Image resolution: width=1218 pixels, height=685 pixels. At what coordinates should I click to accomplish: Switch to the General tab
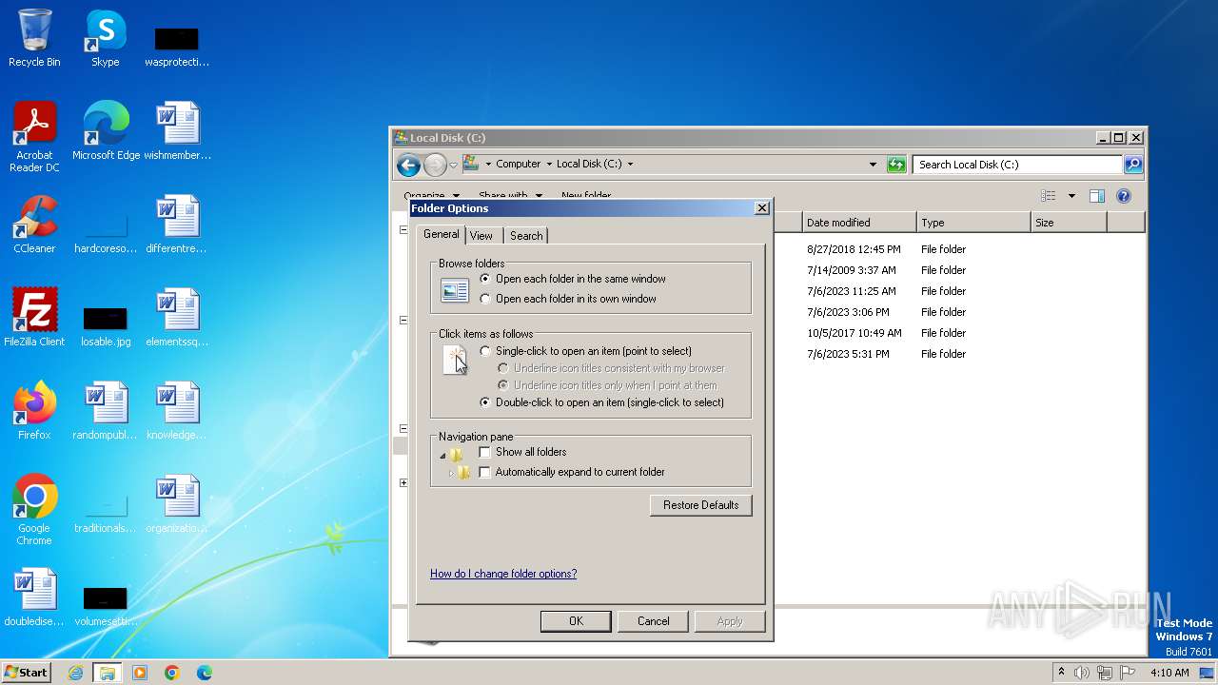[442, 234]
